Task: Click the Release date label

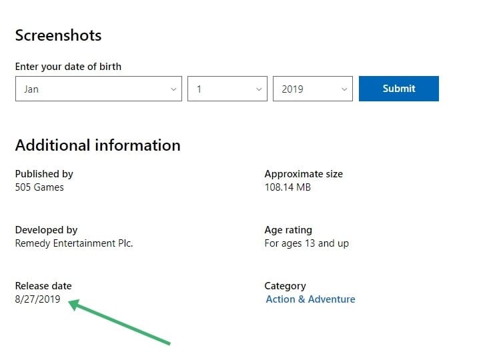Action: click(43, 286)
